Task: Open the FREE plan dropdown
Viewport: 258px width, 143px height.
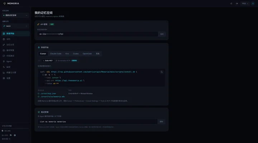Action: 245,4
